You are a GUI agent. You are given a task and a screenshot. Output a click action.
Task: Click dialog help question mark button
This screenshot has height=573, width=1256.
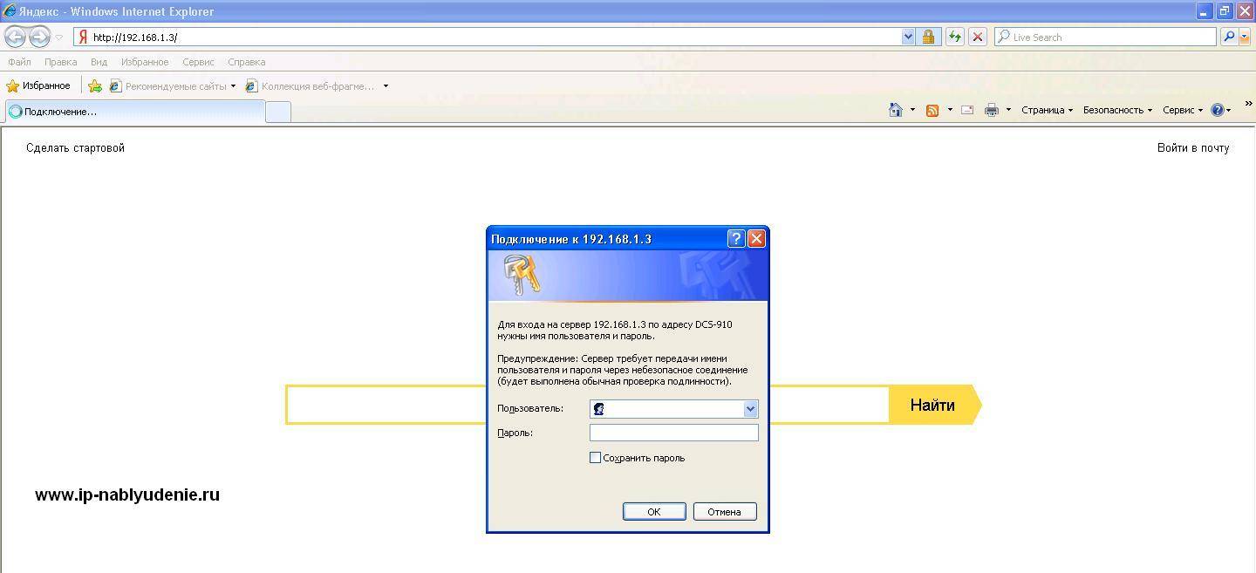[736, 238]
